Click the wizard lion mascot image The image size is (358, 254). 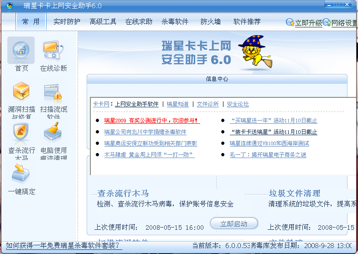(x=255, y=52)
